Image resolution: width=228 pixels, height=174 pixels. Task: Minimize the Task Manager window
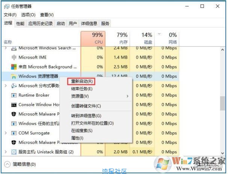pyautogui.click(x=187, y=6)
